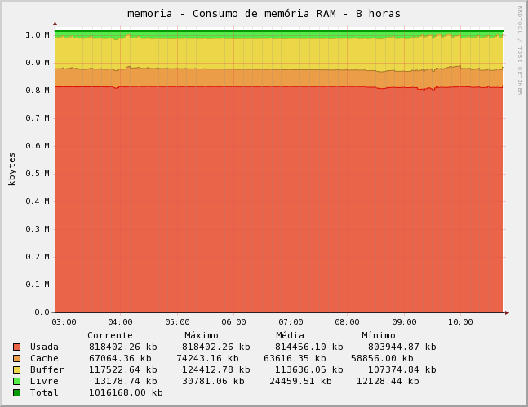Click the light green Livre legend swatch

click(16, 382)
